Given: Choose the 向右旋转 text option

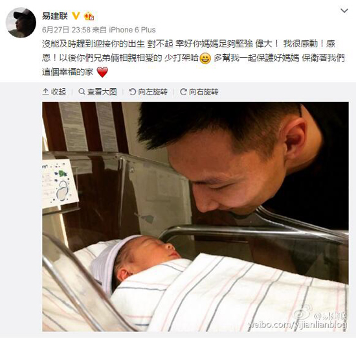Looking at the screenshot, I should point(204,92).
